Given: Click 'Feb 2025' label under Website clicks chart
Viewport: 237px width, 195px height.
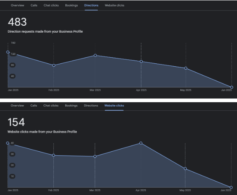Looking at the screenshot, I should [53, 191].
